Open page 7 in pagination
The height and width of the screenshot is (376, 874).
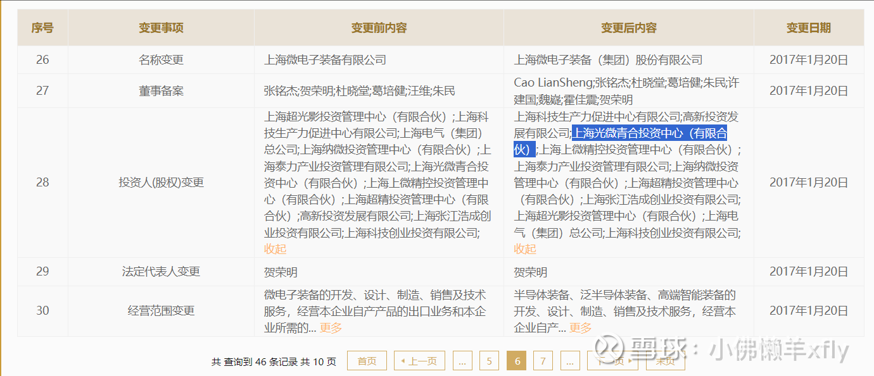pyautogui.click(x=543, y=361)
